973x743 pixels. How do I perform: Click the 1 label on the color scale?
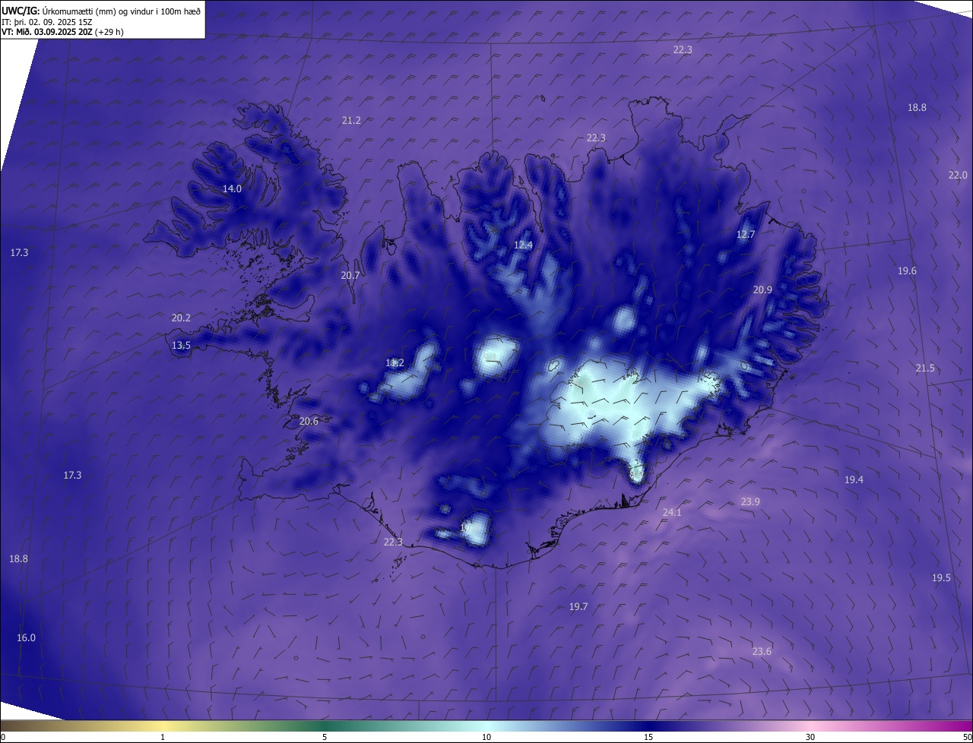tap(163, 737)
